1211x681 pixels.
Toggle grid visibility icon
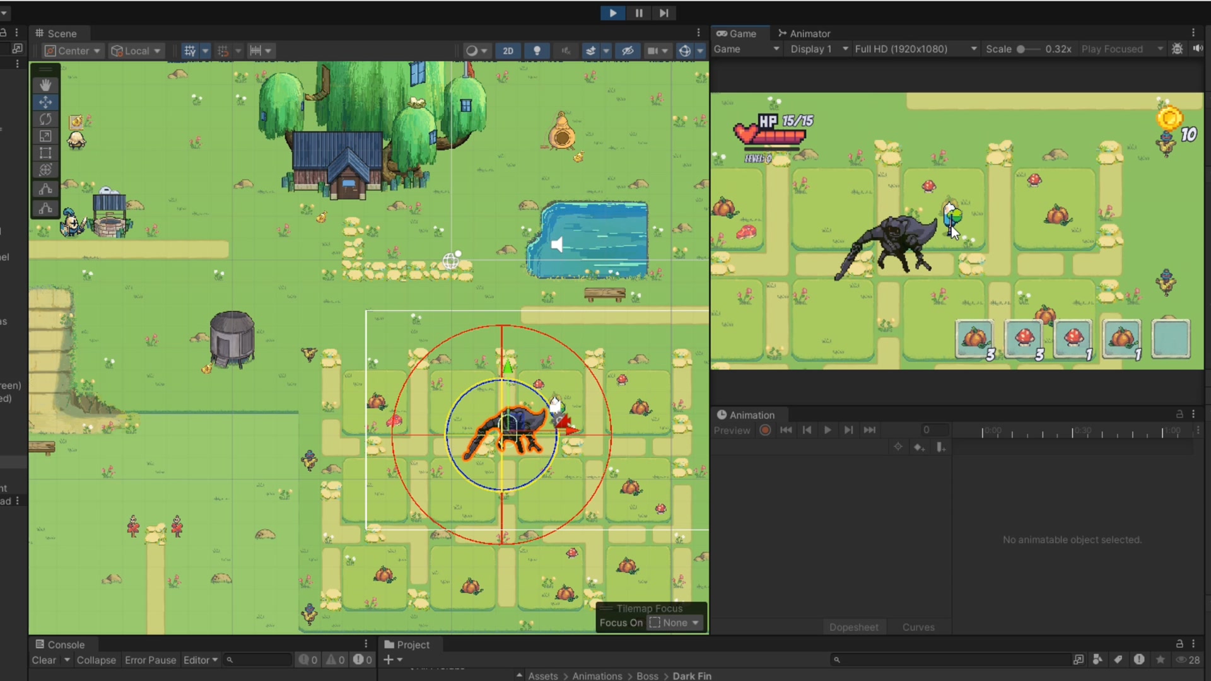click(190, 50)
